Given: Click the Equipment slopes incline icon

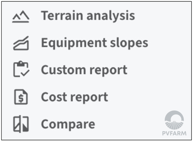Looking at the screenshot, I should point(21,43).
